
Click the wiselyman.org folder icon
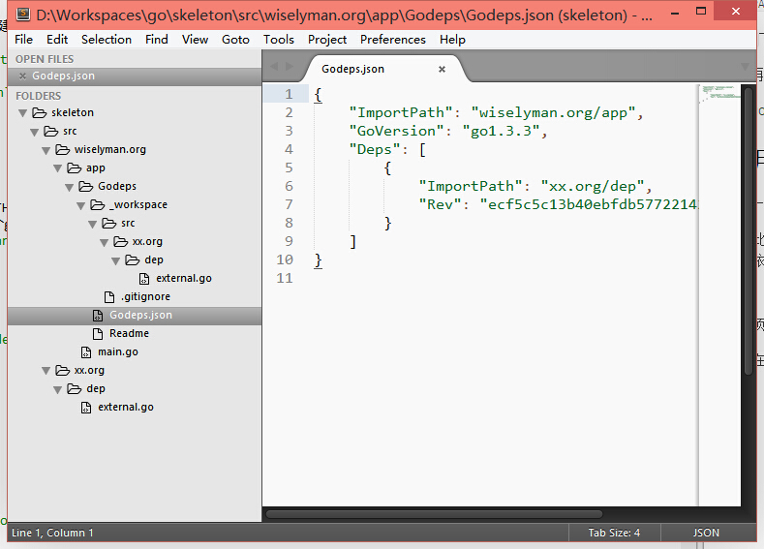tap(62, 149)
